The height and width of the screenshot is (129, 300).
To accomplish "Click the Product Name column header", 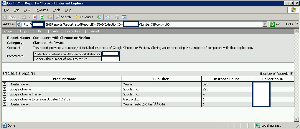I will coord(65,79).
